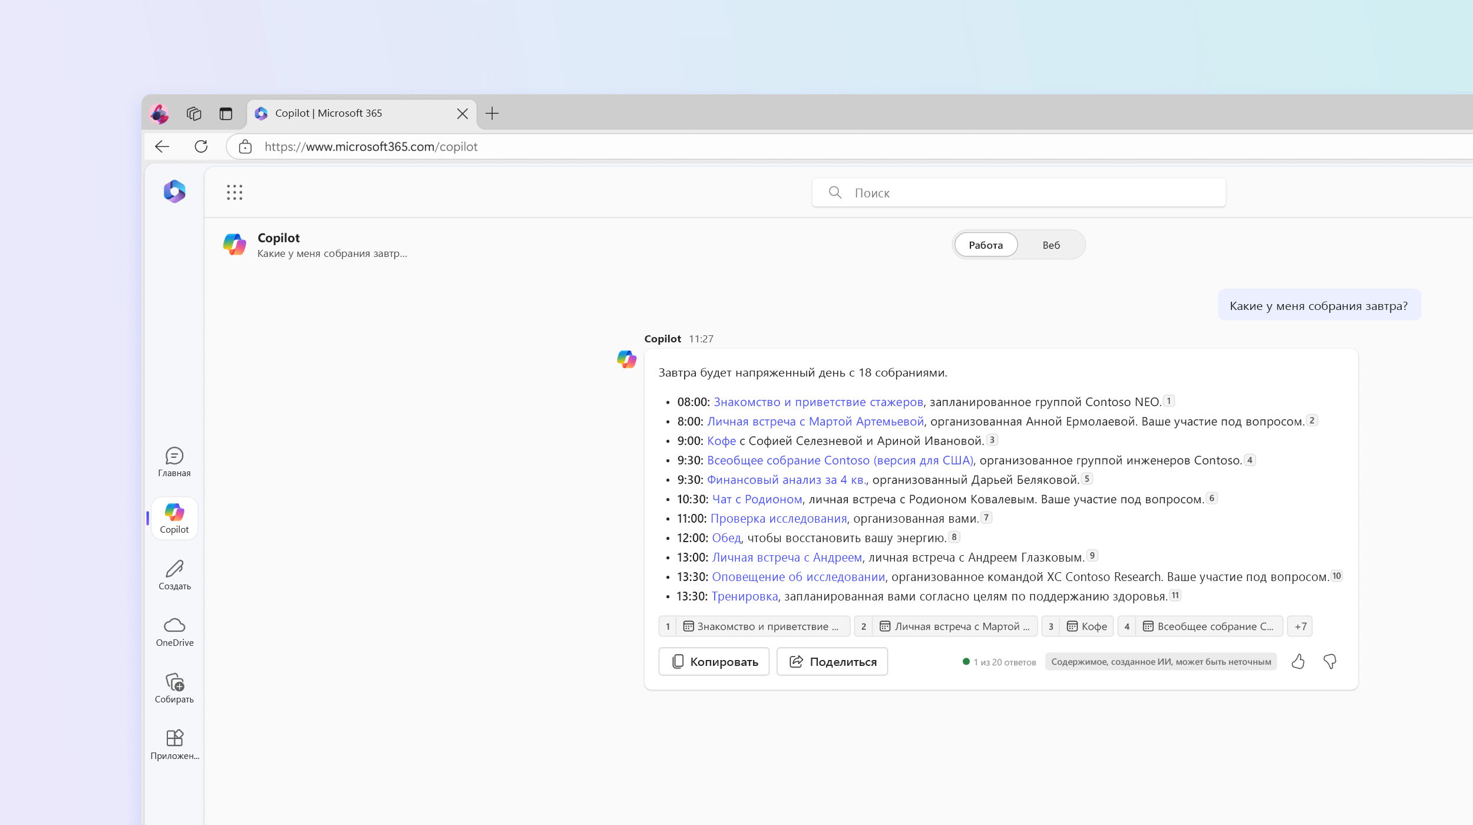This screenshot has height=825, width=1473.
Task: Click the site info lock icon
Action: [x=245, y=147]
